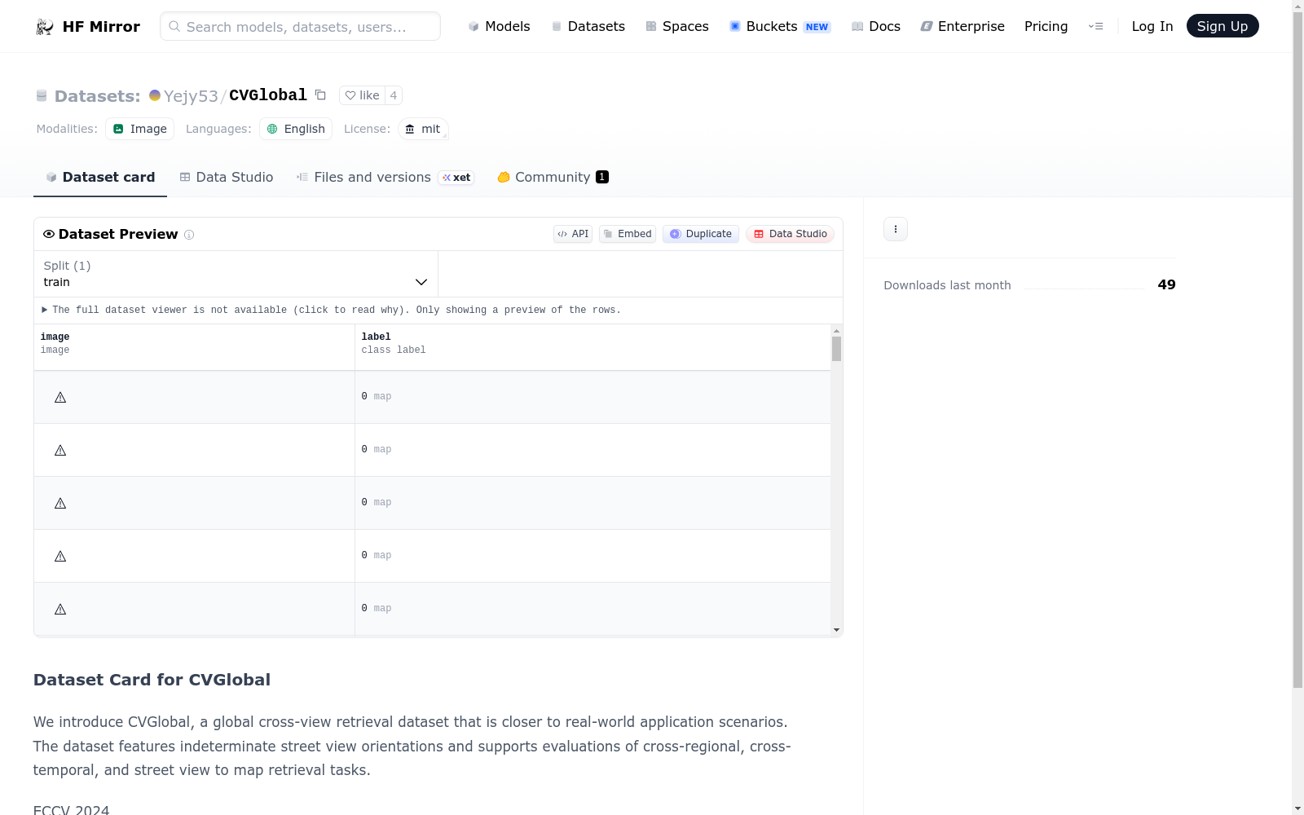Click the table scrollbar up arrow
Screen dimensions: 1304x815
pyautogui.click(x=836, y=331)
